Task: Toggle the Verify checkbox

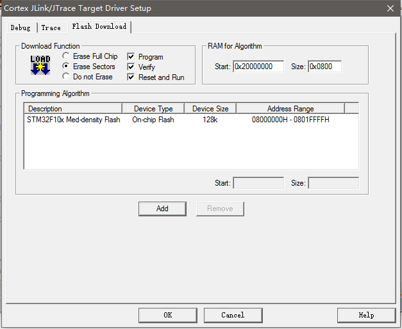Action: tap(131, 67)
